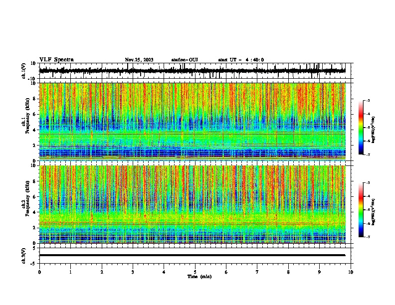Click inside the ch.1 spectrogram plot
Screen dimensions: 395x305
192,122
